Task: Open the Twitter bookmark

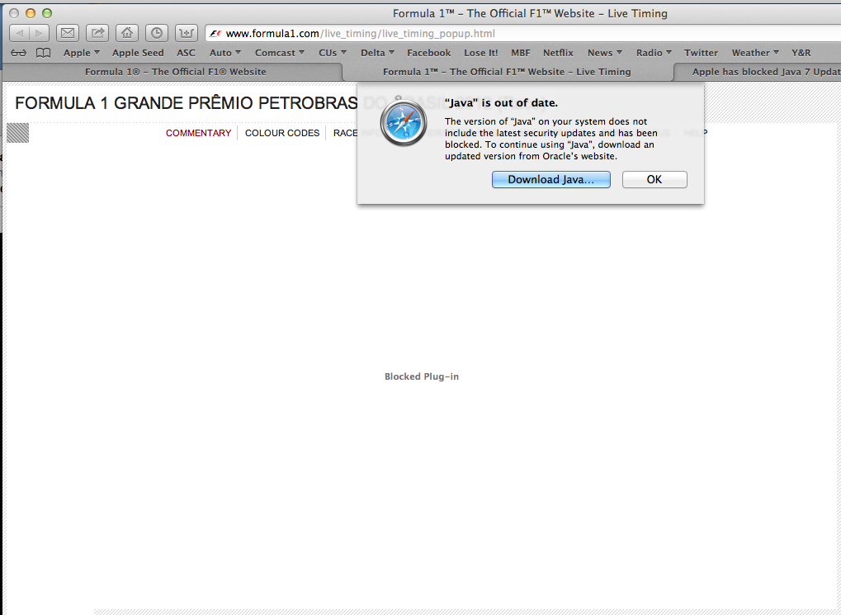Action: 701,53
